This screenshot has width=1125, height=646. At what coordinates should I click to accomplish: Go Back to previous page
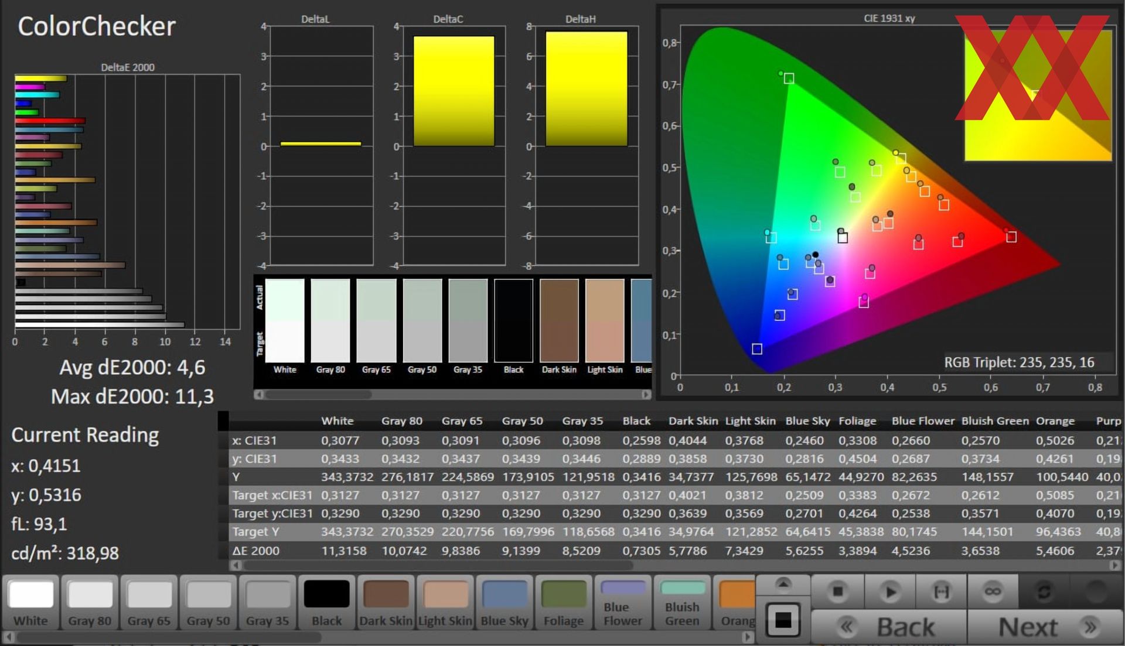(x=889, y=627)
